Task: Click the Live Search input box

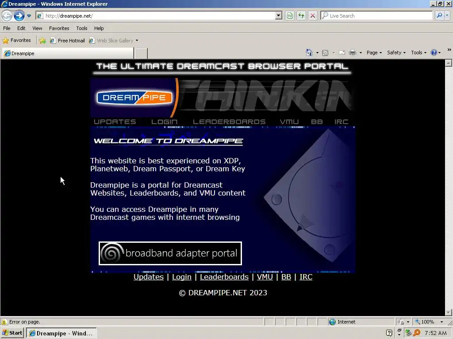Action: coord(377,16)
